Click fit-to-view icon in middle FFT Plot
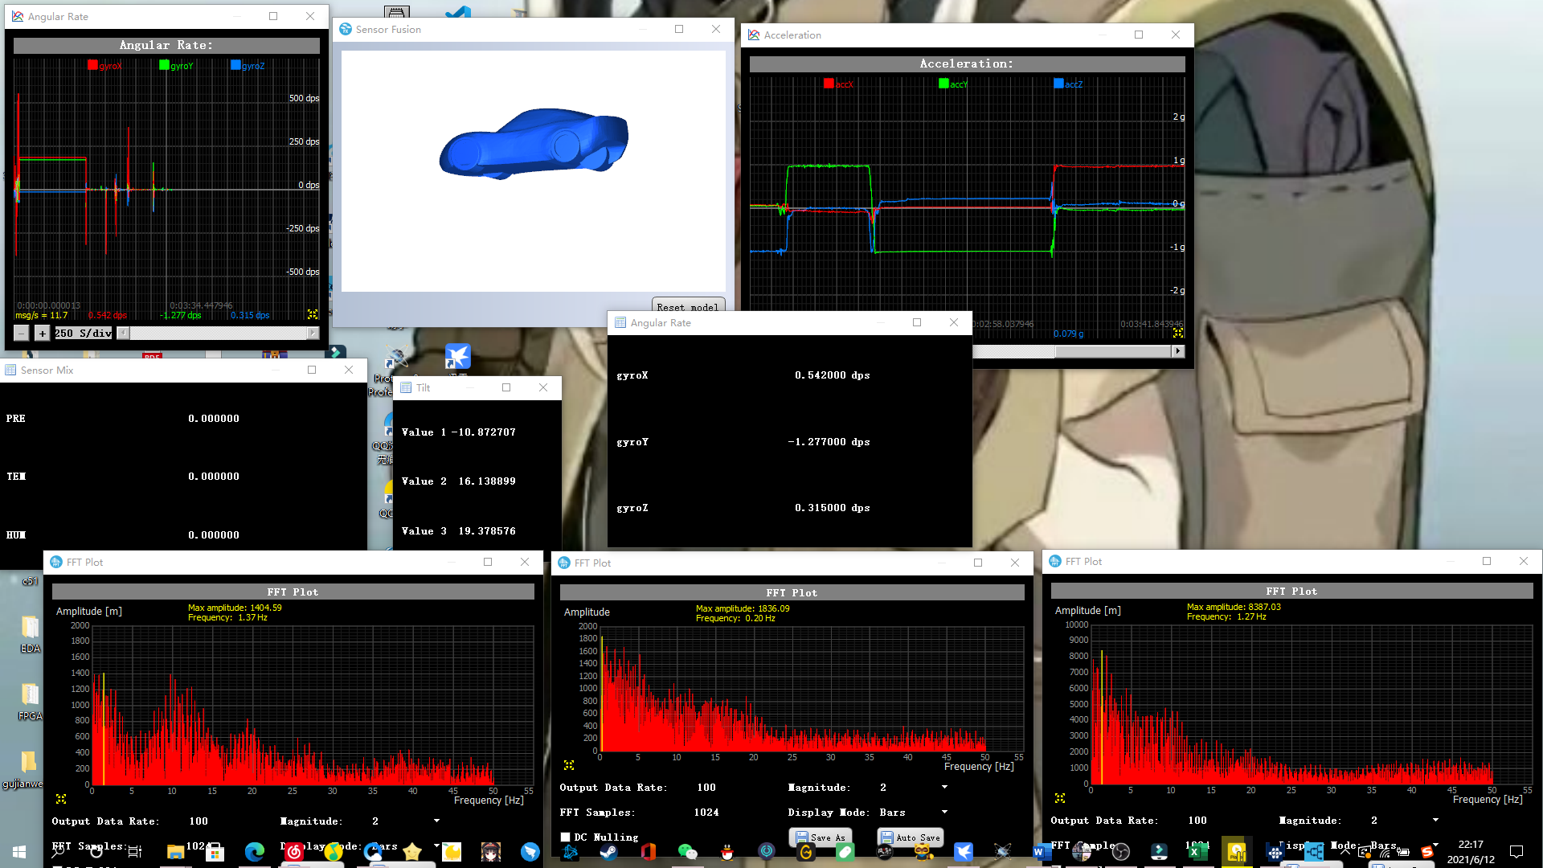The height and width of the screenshot is (868, 1543). (569, 765)
